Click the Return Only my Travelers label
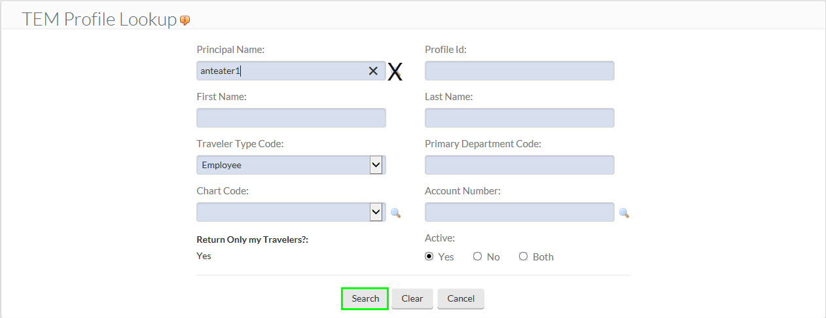The width and height of the screenshot is (826, 318). (253, 239)
